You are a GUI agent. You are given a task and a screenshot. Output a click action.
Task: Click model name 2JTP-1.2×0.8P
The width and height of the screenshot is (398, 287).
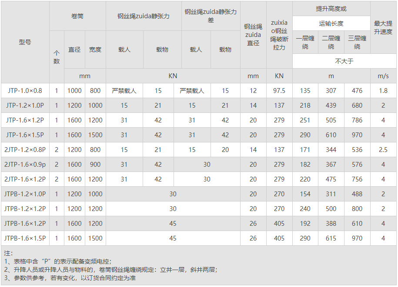pyautogui.click(x=25, y=150)
